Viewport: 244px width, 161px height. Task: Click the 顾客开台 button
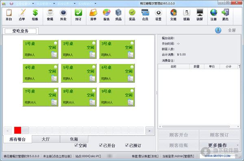tap(179, 135)
